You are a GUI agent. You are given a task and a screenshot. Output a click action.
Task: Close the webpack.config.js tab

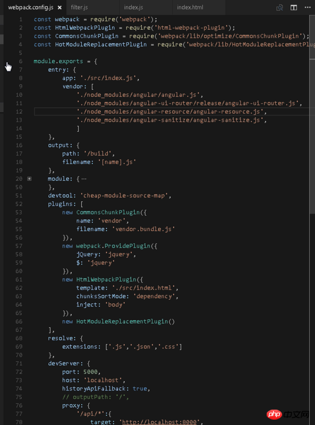click(x=59, y=7)
